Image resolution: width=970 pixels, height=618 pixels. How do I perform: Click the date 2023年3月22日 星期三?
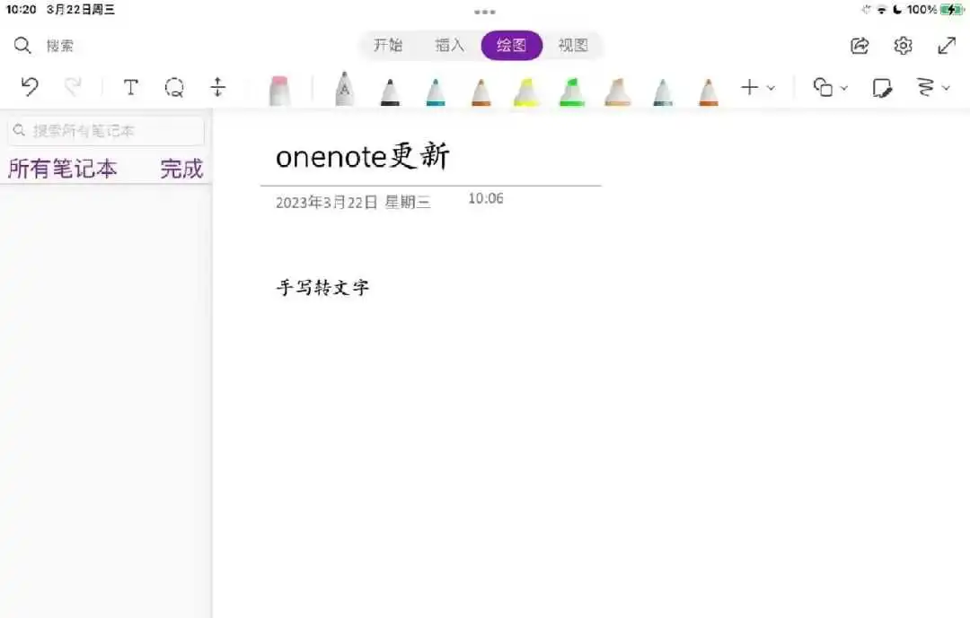[x=353, y=202]
